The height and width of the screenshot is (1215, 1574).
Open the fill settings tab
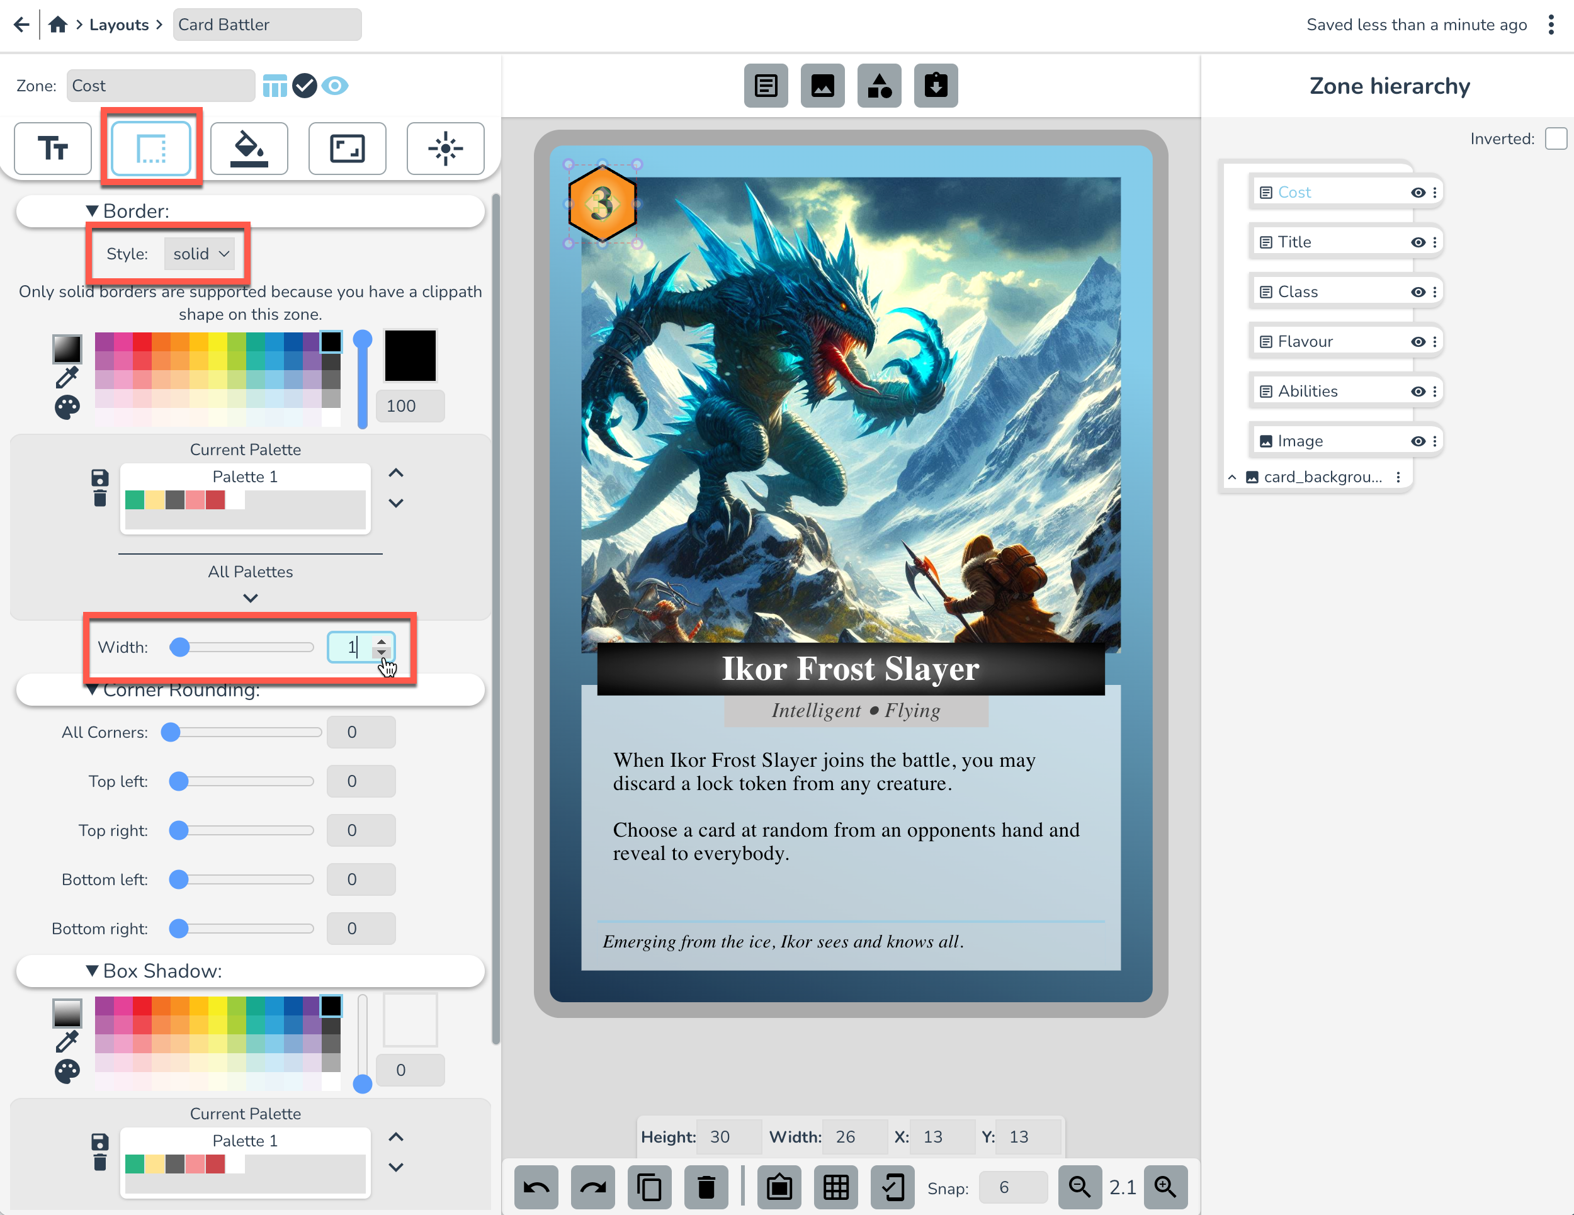249,149
